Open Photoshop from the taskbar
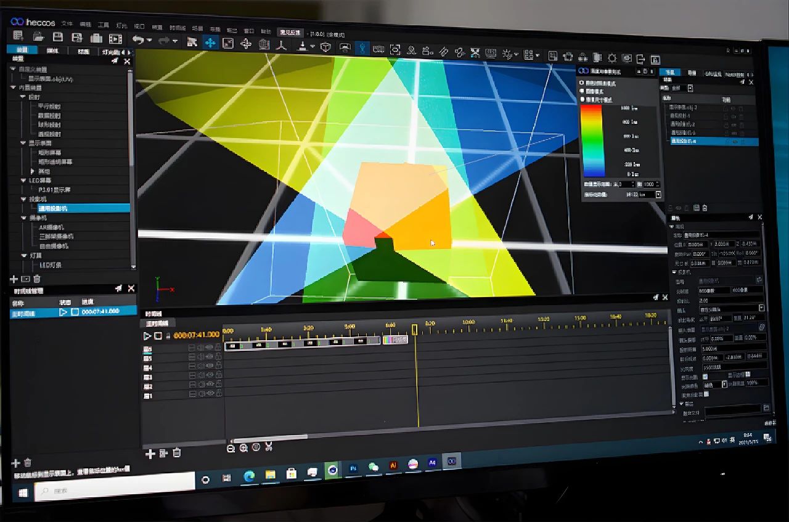Screen dimensions: 789x522 [354, 468]
